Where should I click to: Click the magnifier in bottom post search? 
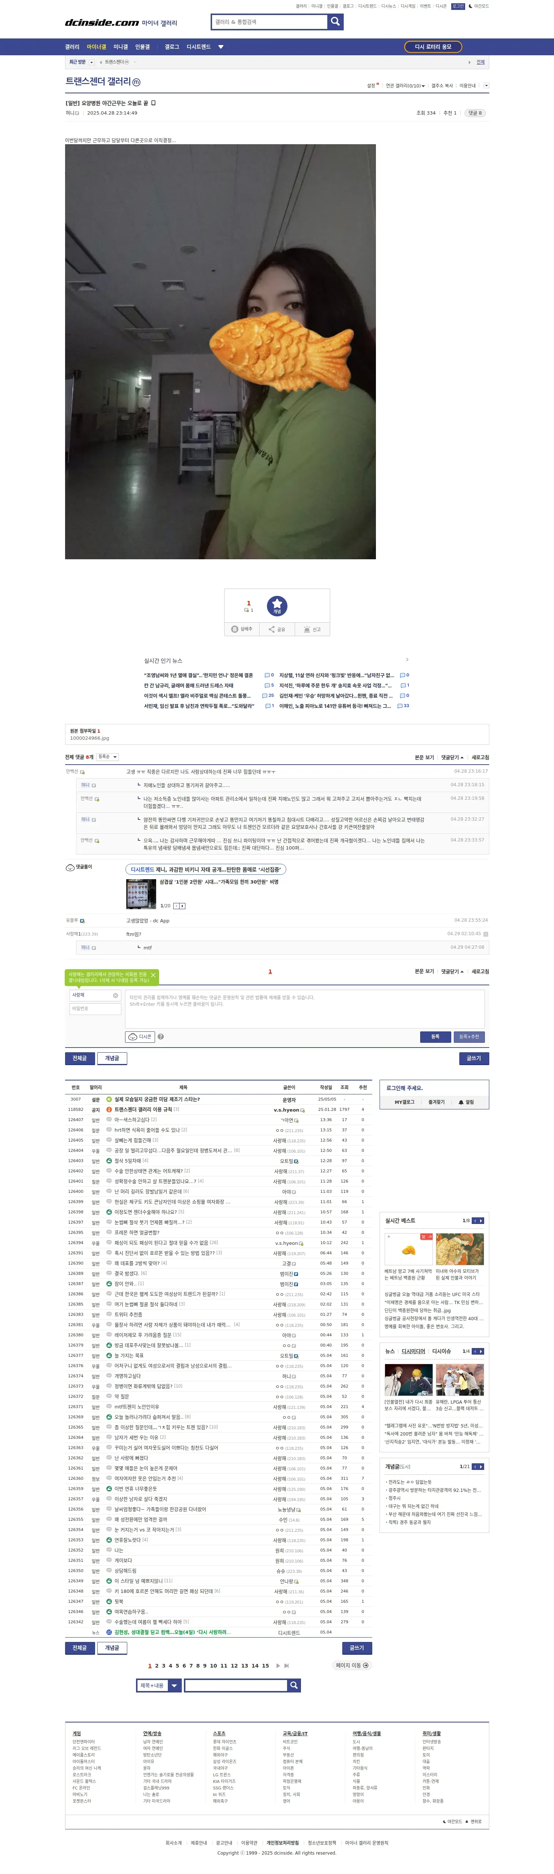[294, 1686]
